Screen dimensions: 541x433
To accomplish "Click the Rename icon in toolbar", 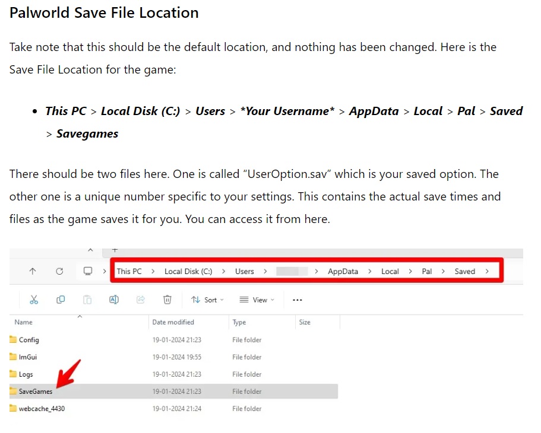I will click(x=114, y=300).
